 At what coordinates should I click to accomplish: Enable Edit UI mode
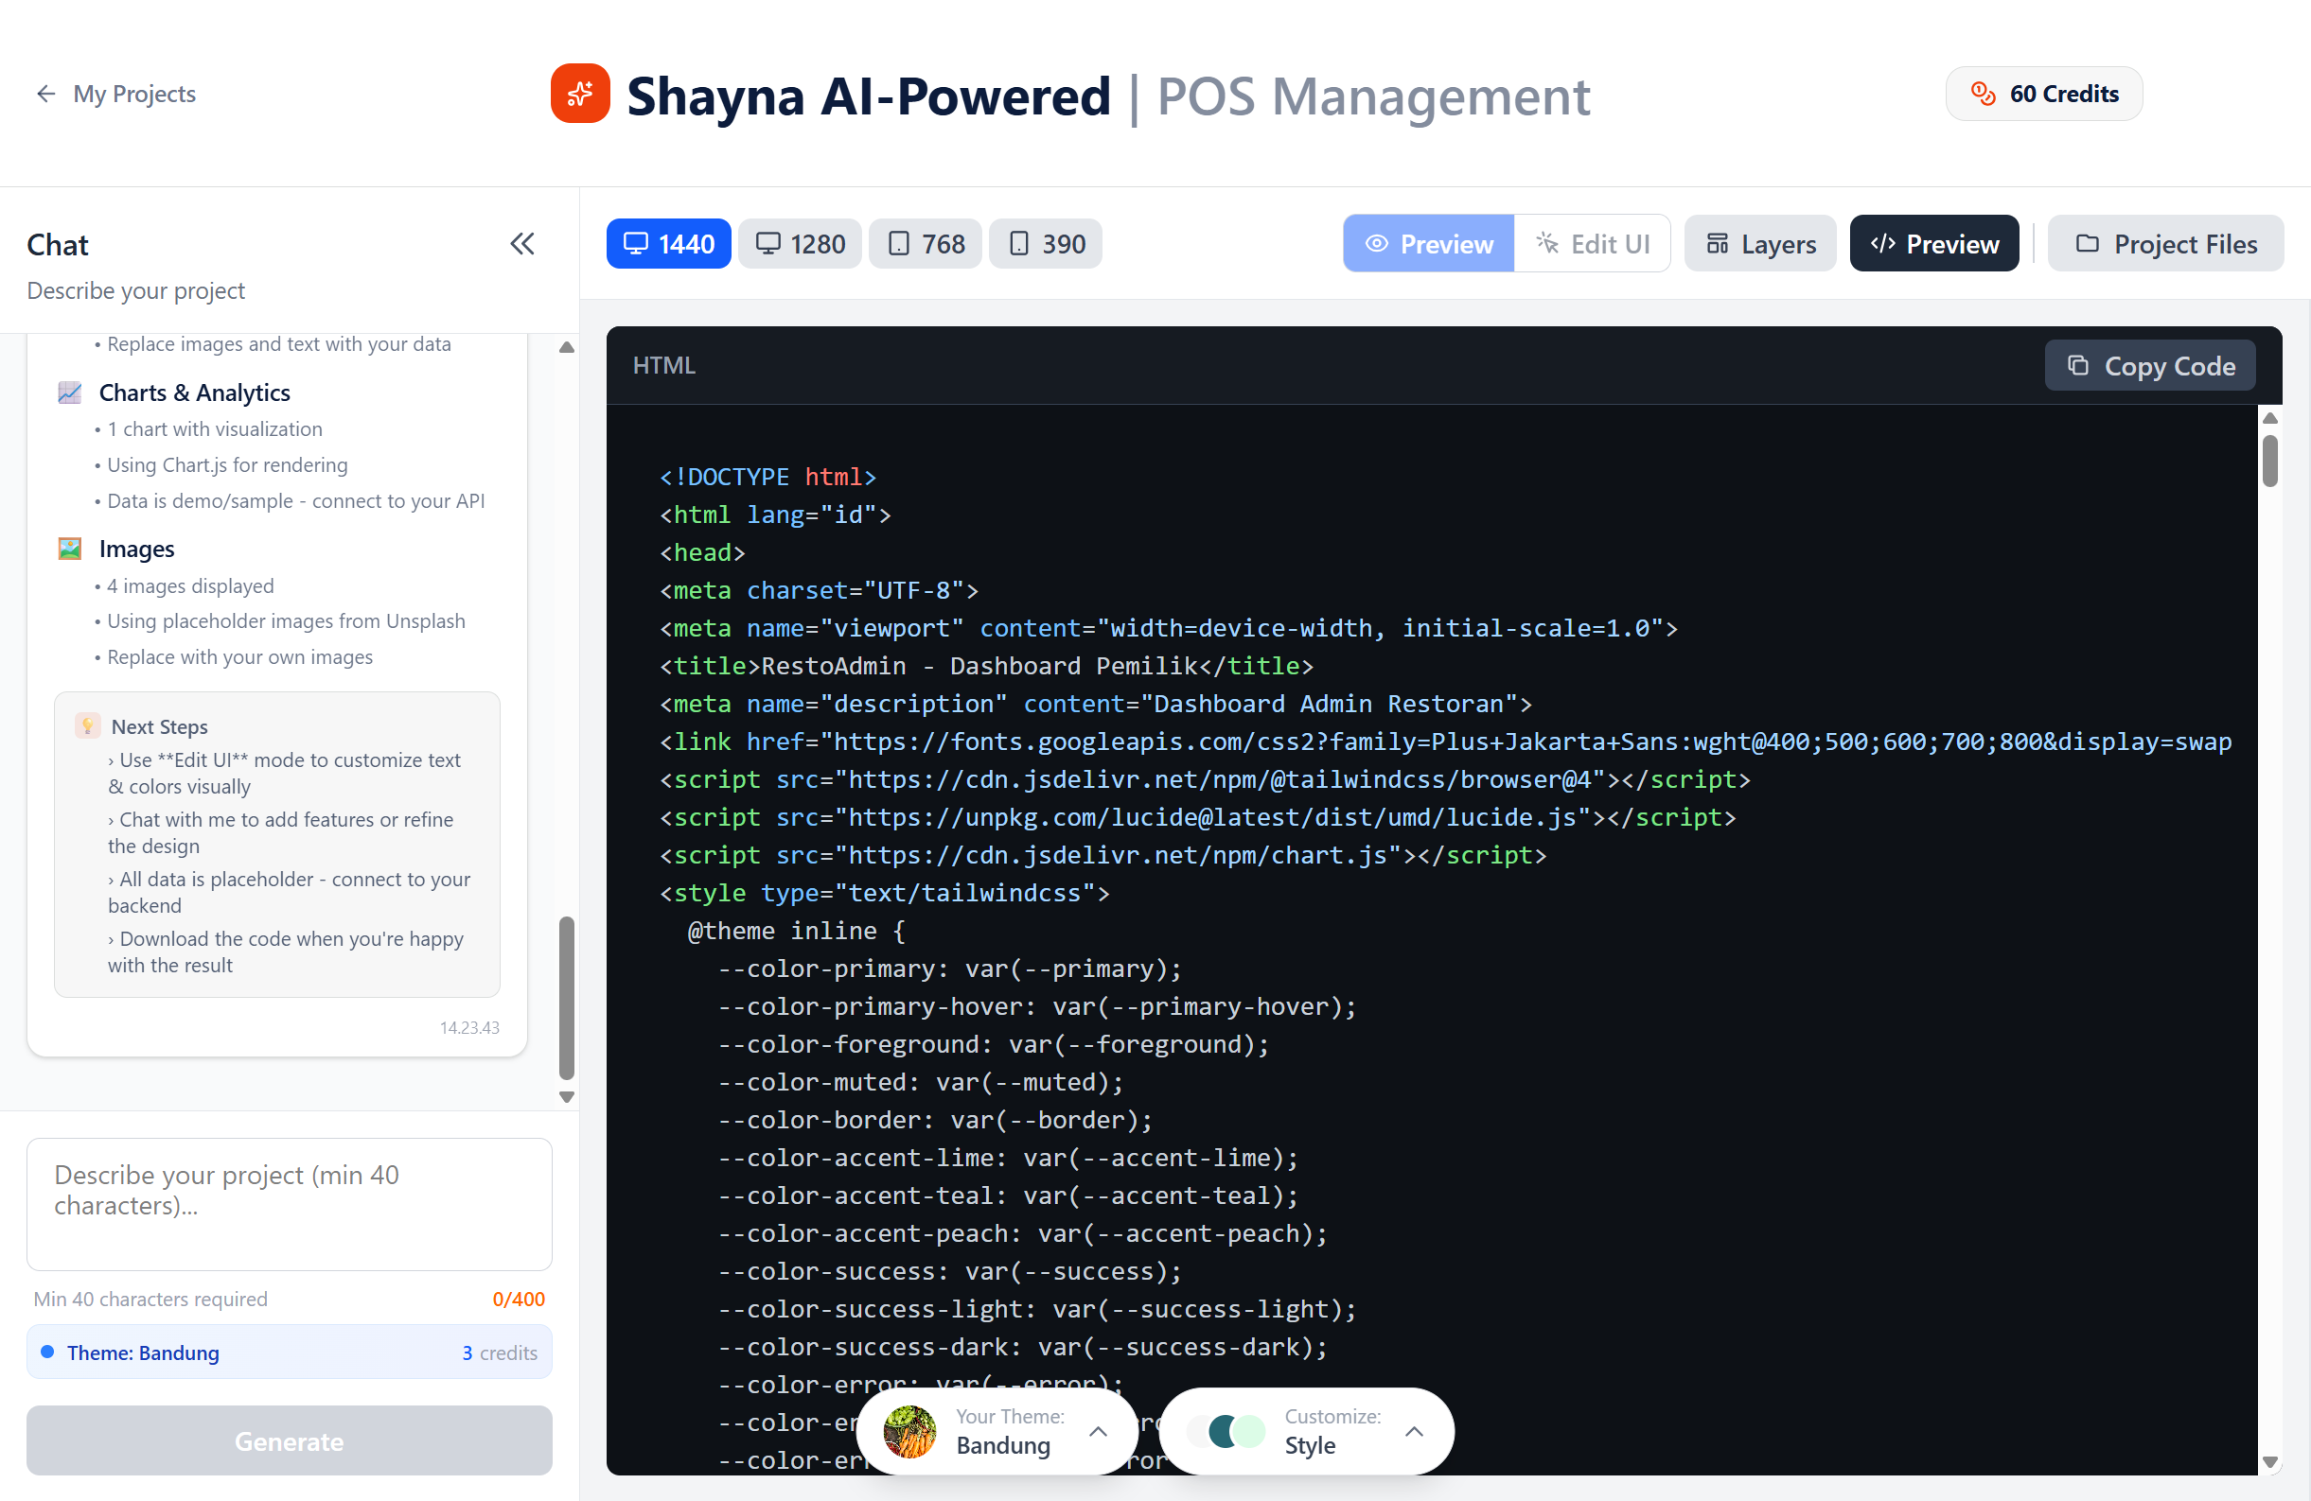pyautogui.click(x=1592, y=243)
